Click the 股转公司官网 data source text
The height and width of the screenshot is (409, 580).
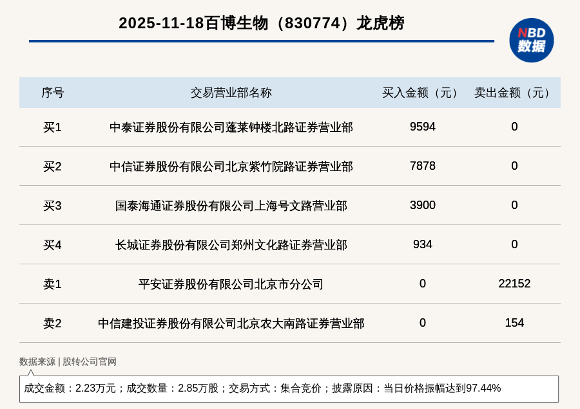click(90, 361)
